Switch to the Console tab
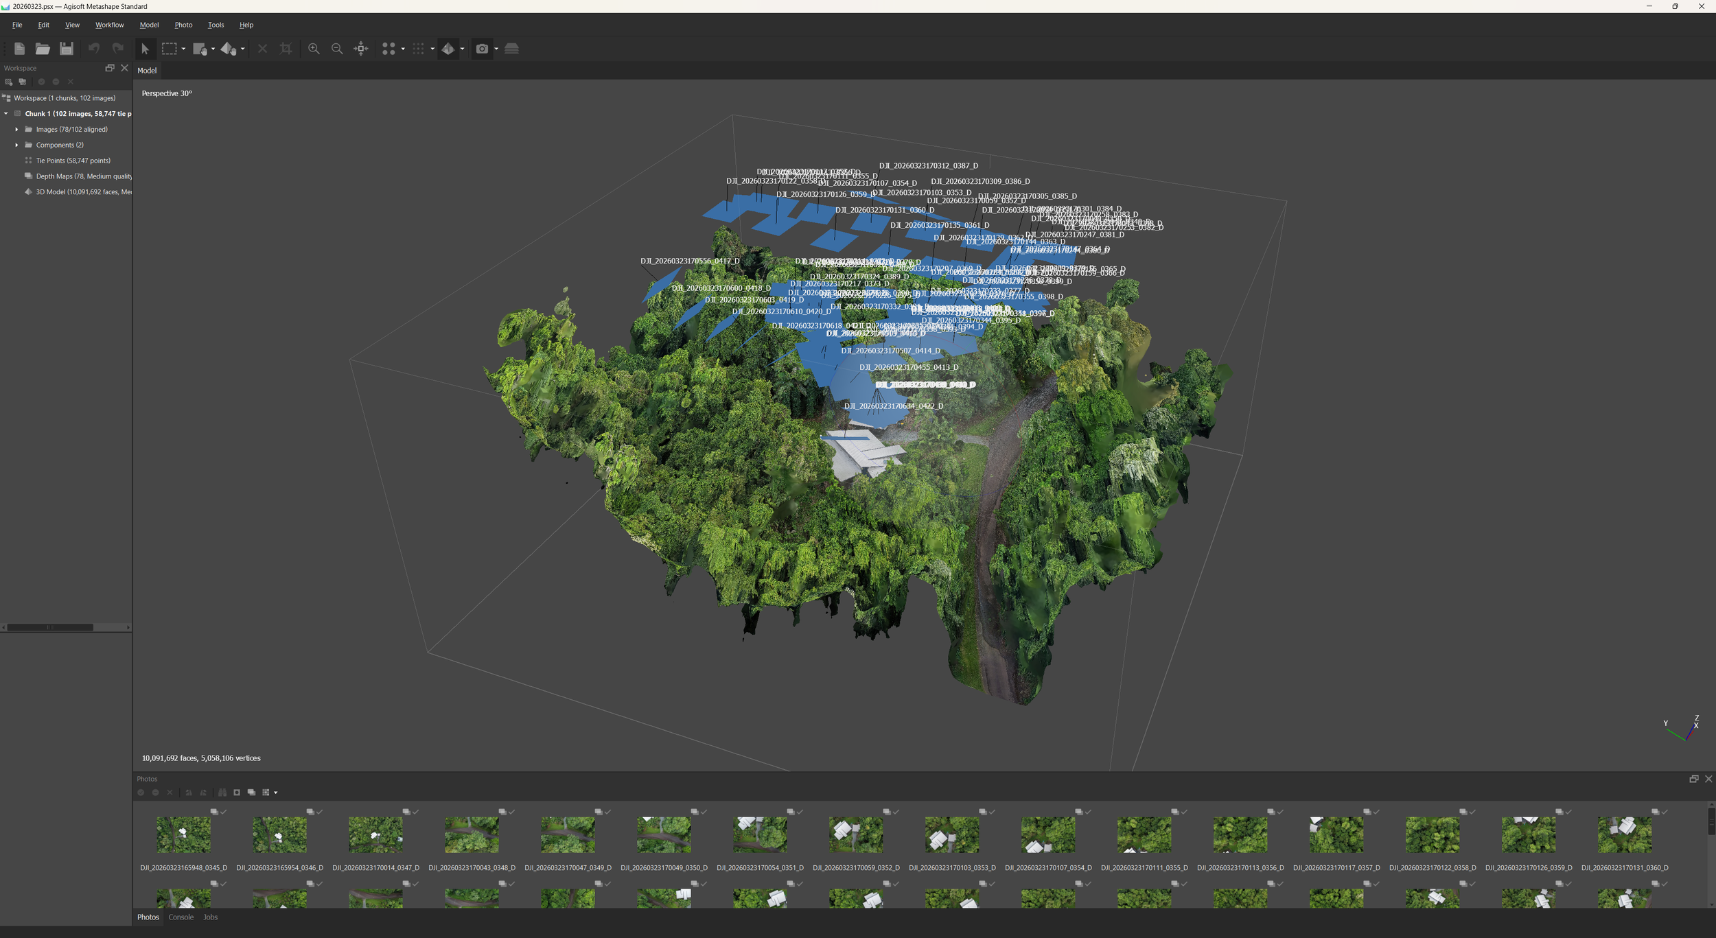Image resolution: width=1716 pixels, height=938 pixels. [181, 917]
